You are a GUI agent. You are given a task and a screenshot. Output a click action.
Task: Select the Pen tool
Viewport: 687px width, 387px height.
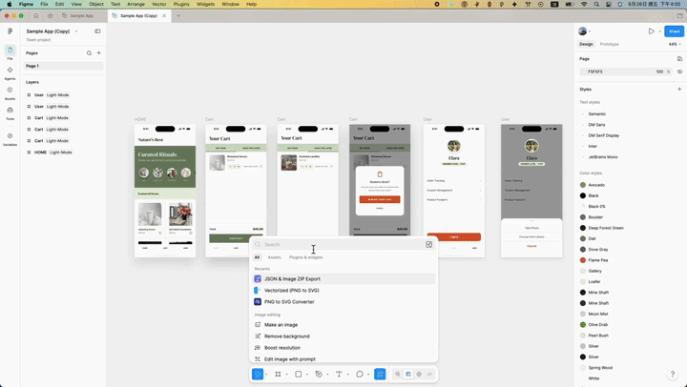(319, 375)
